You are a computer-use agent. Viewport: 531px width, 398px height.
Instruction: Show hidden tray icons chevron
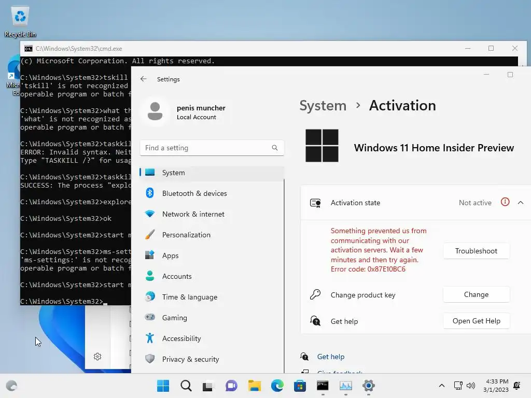pyautogui.click(x=442, y=386)
